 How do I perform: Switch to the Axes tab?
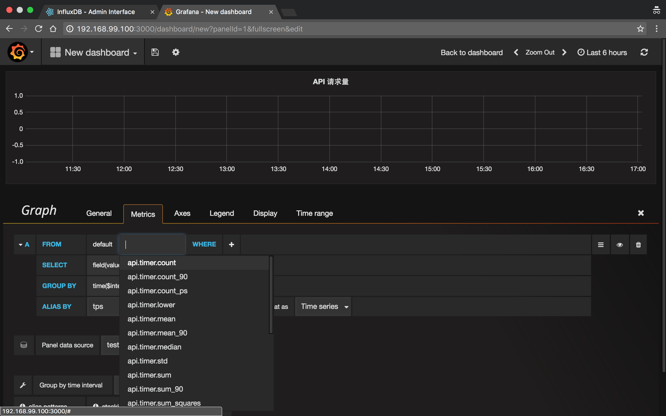182,213
